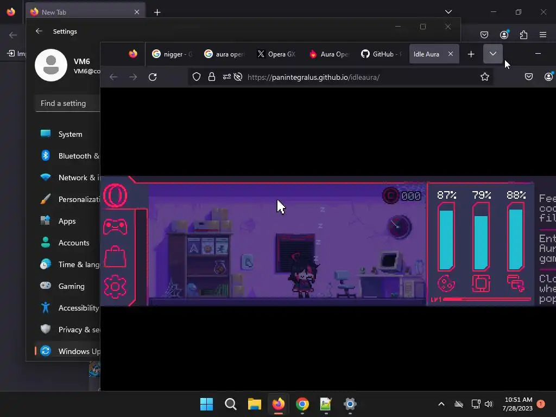The image size is (556, 417).
Task: Open Accessibility in Settings
Action: (67, 308)
